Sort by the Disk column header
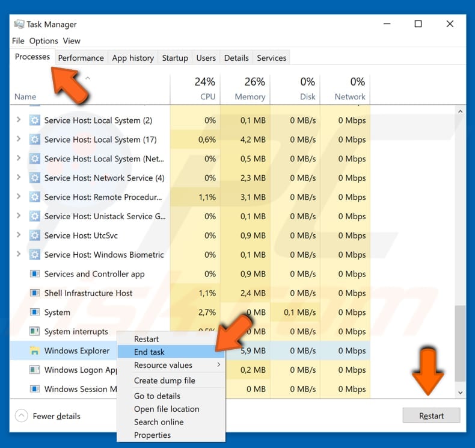This screenshot has height=448, width=475. coord(295,89)
